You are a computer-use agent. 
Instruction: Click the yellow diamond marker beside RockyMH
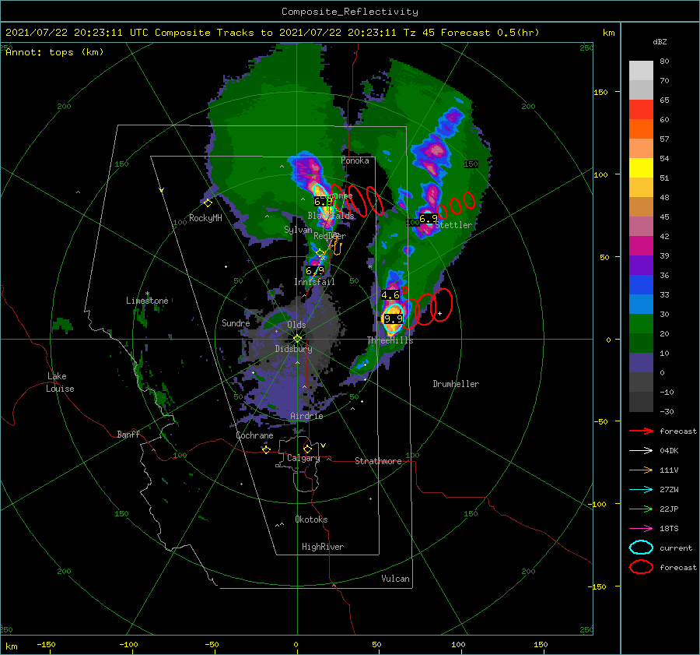point(208,203)
